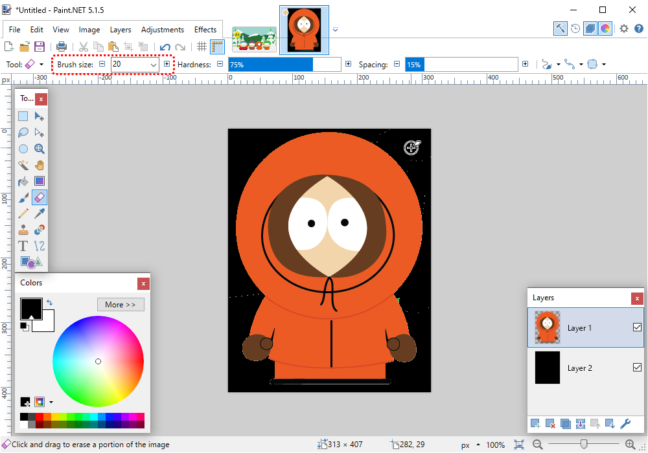
Task: Open the Adjustments menu
Action: click(163, 30)
